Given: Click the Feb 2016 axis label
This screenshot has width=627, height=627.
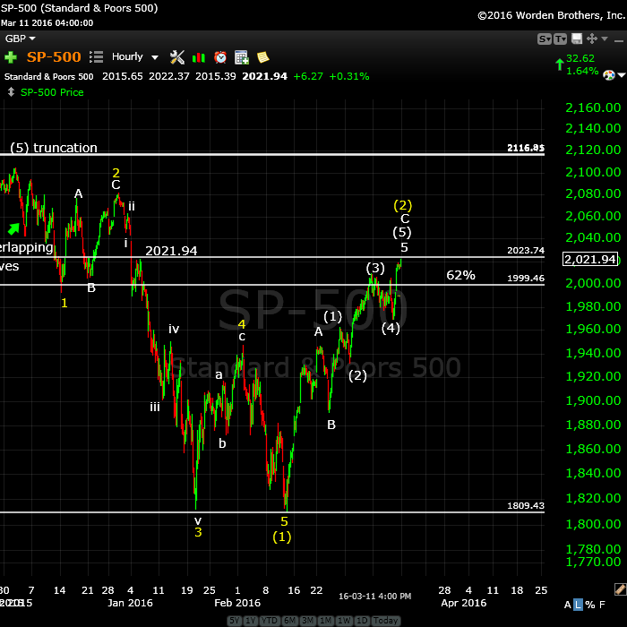Looking at the screenshot, I should (237, 603).
